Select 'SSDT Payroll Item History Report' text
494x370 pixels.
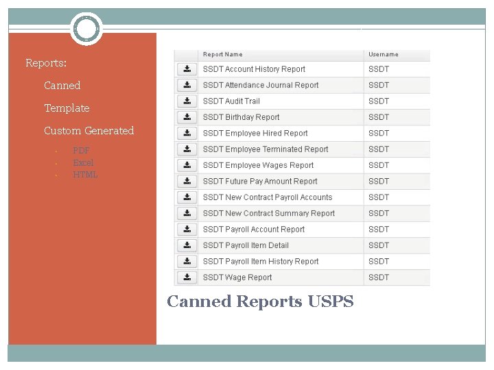coord(261,262)
